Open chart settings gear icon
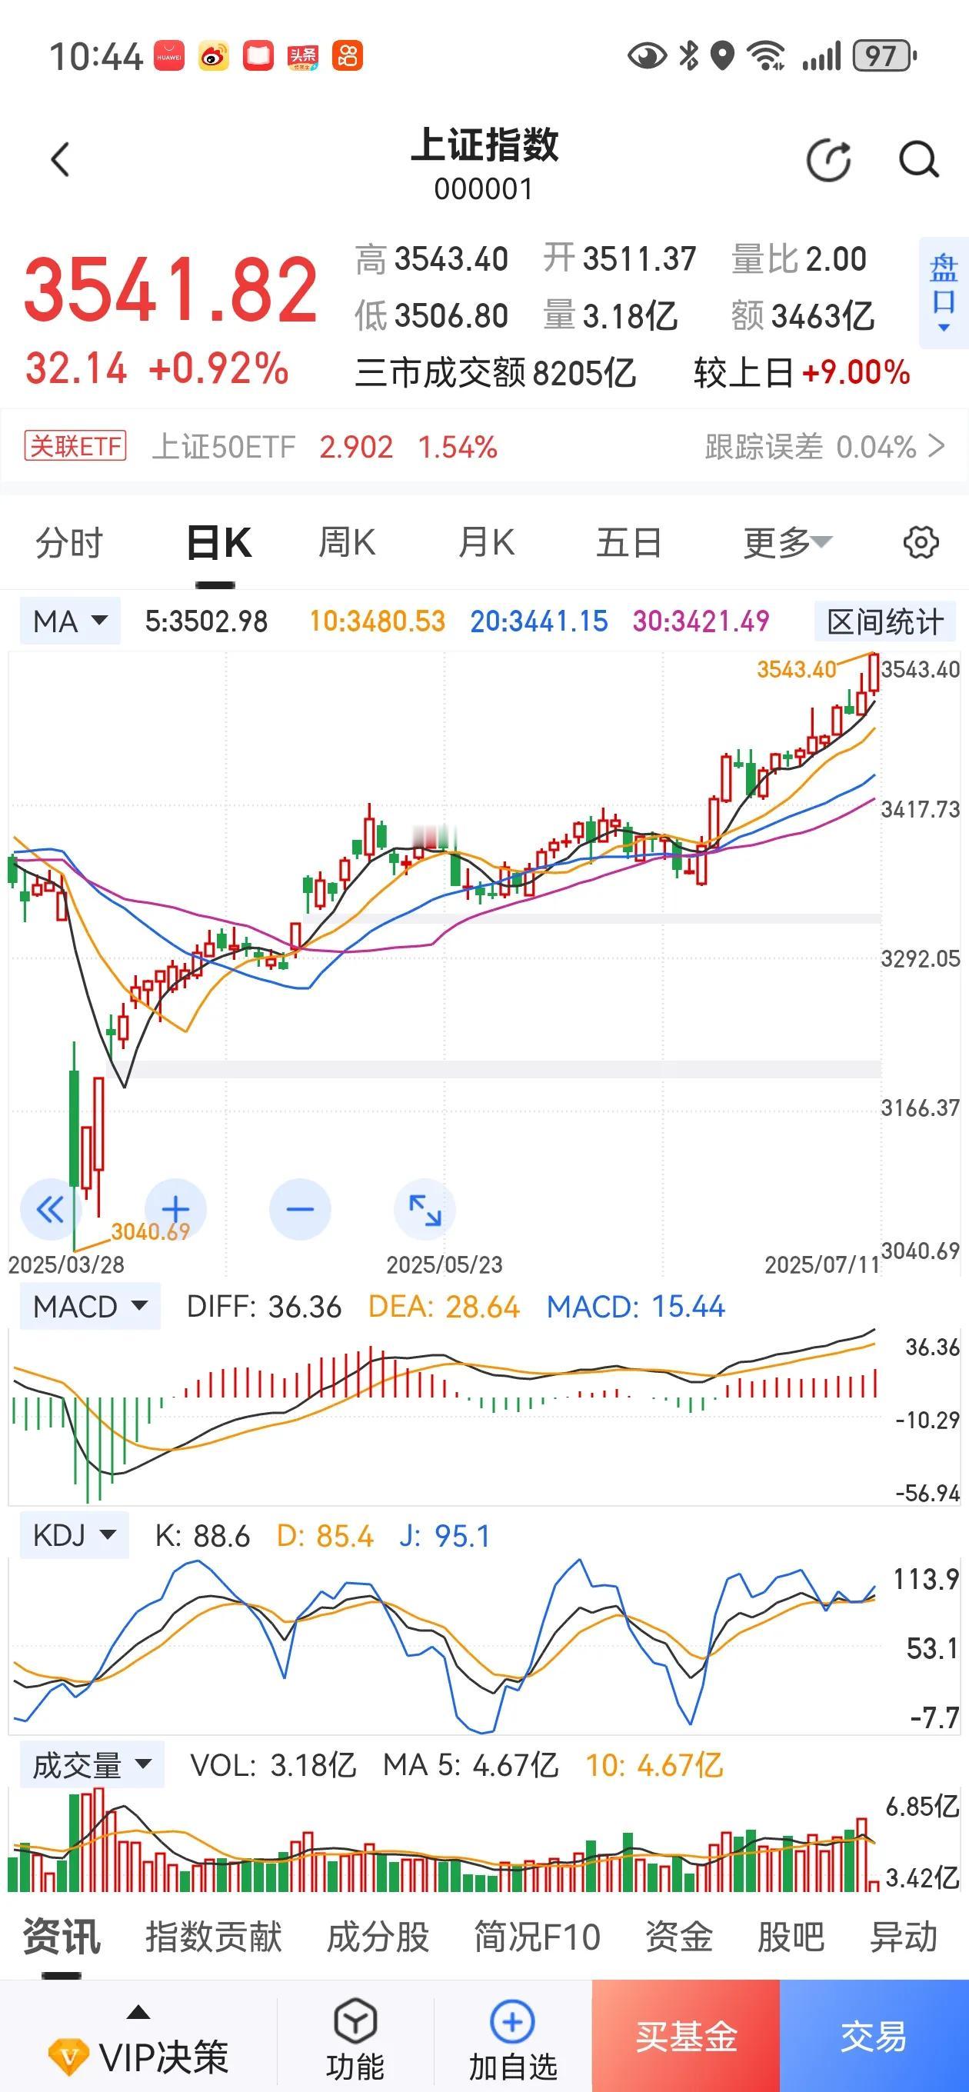 coord(921,541)
